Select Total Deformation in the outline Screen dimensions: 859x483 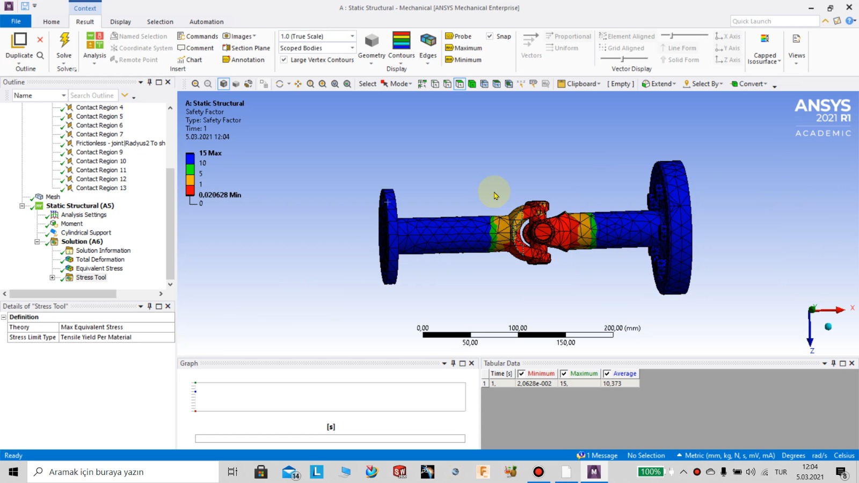pyautogui.click(x=100, y=259)
